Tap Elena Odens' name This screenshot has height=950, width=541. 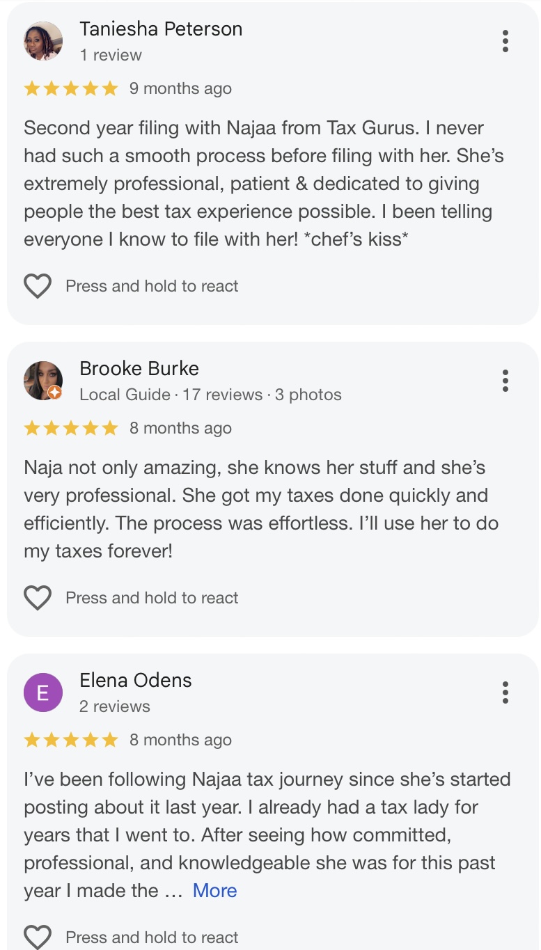click(136, 680)
